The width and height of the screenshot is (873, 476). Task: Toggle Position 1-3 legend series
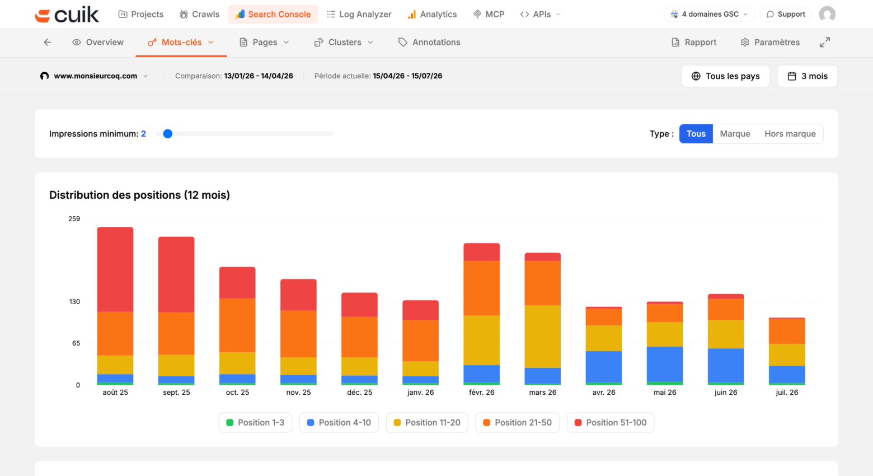pyautogui.click(x=255, y=422)
